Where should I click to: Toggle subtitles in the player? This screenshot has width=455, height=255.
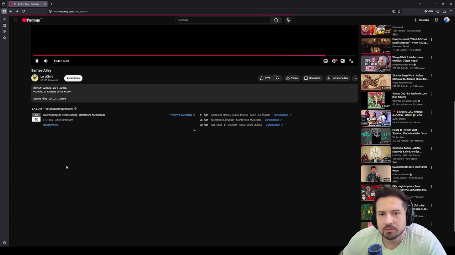point(326,61)
